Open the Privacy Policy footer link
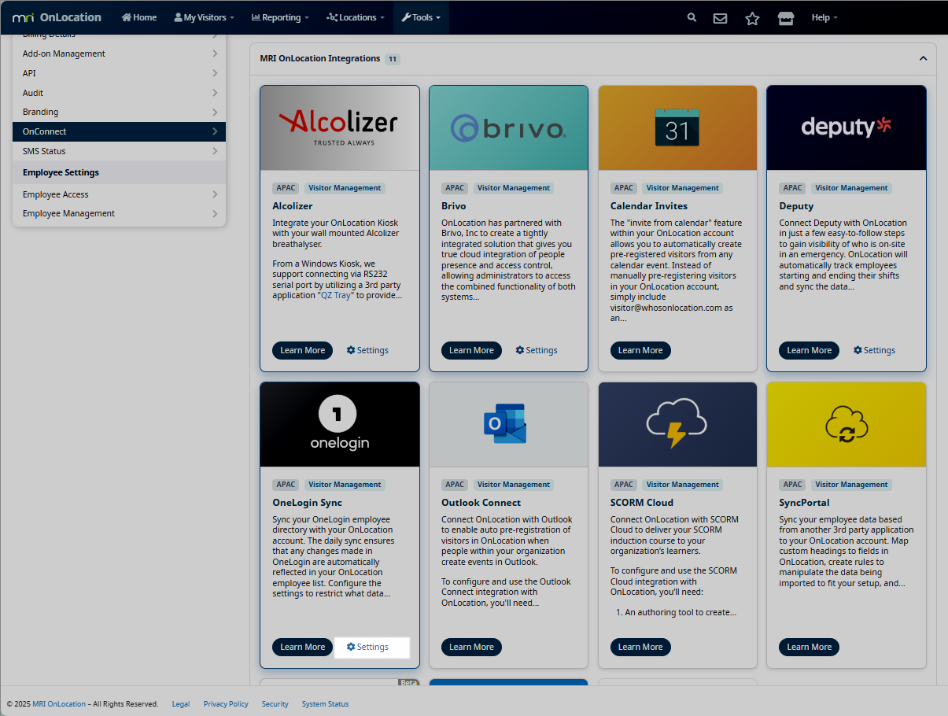The height and width of the screenshot is (716, 948). [226, 704]
